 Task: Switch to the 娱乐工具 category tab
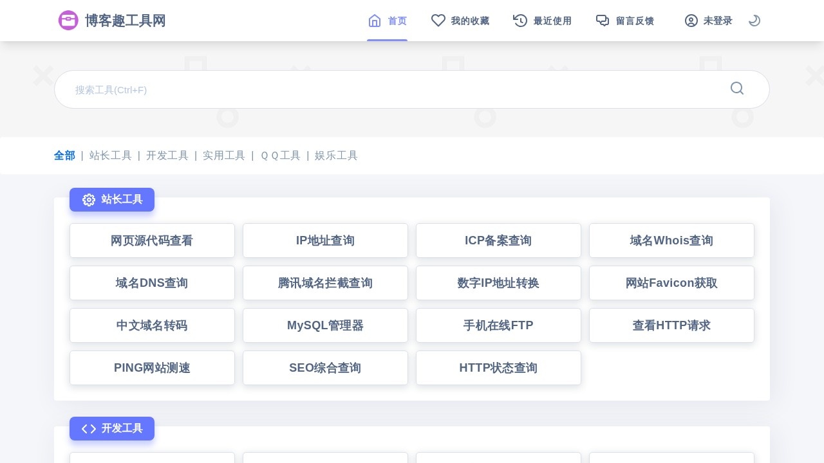(x=336, y=155)
